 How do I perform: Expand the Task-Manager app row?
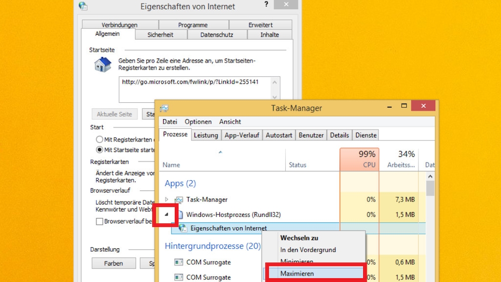[167, 200]
